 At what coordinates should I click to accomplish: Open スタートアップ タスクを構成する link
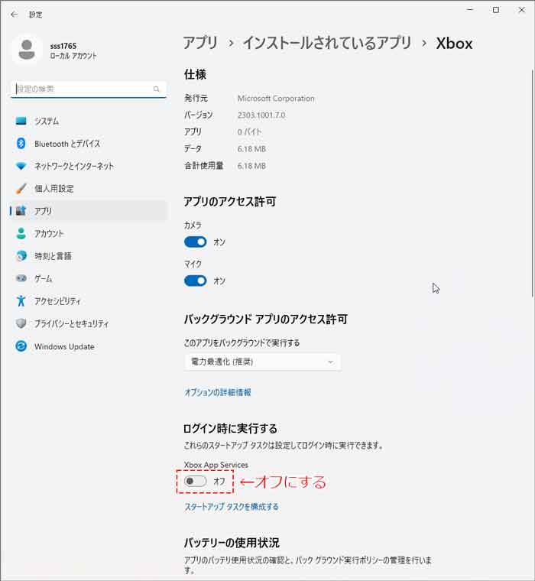[x=232, y=507]
